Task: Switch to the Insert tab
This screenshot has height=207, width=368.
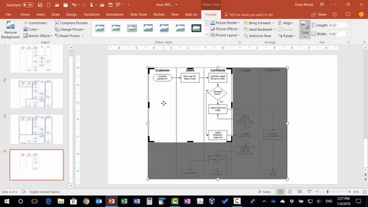Action: [41, 14]
